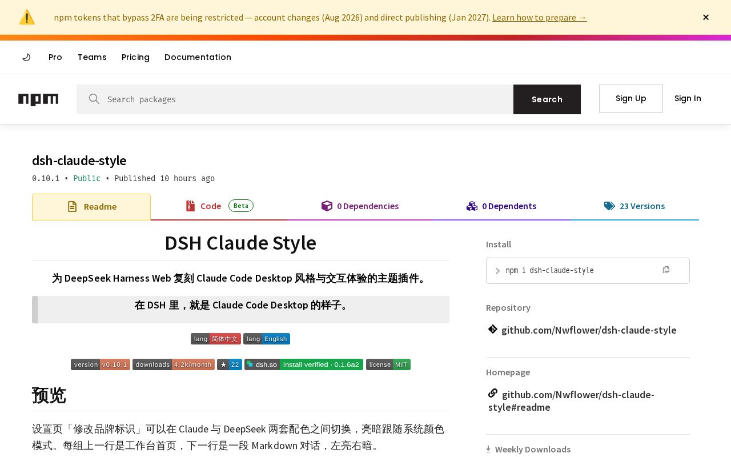
Task: Click the npm i dsh-claude-style command text
Action: pyautogui.click(x=549, y=271)
